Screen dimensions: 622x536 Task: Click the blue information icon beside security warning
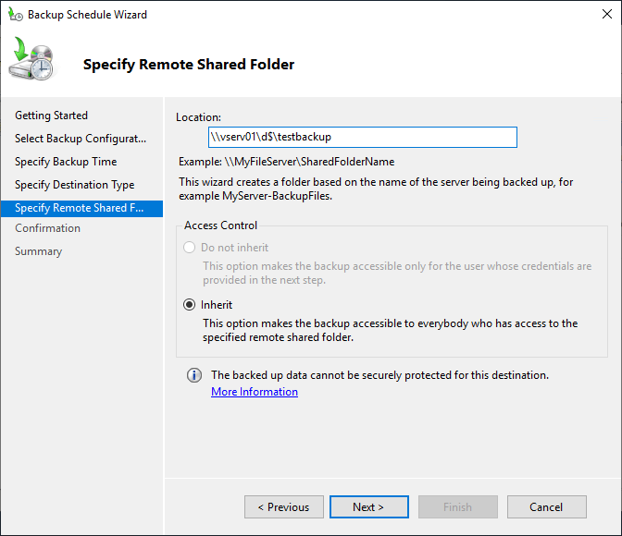[194, 375]
